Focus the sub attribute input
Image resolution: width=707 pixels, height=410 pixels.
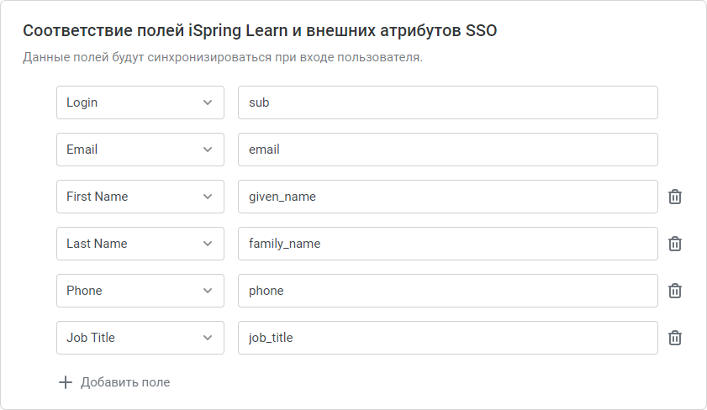[x=448, y=102]
